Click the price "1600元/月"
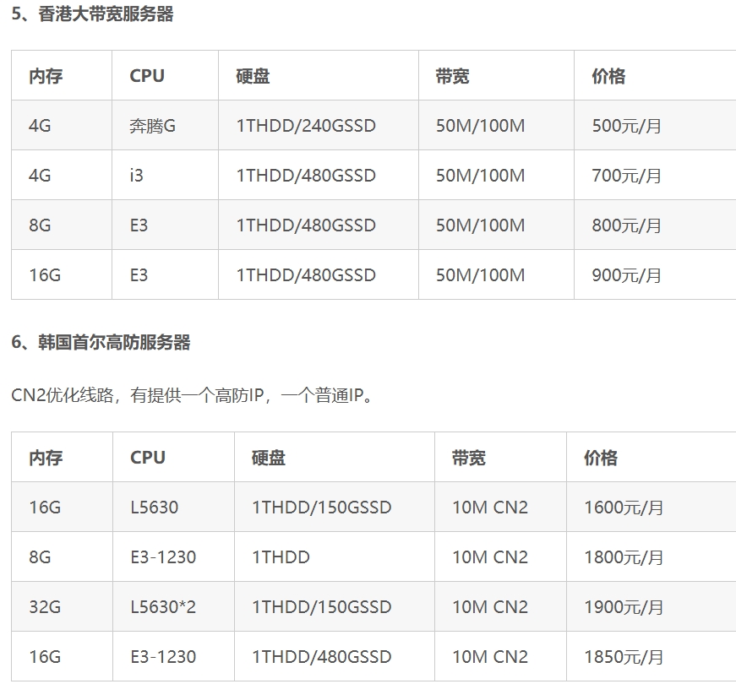736x684 pixels. pyautogui.click(x=624, y=508)
